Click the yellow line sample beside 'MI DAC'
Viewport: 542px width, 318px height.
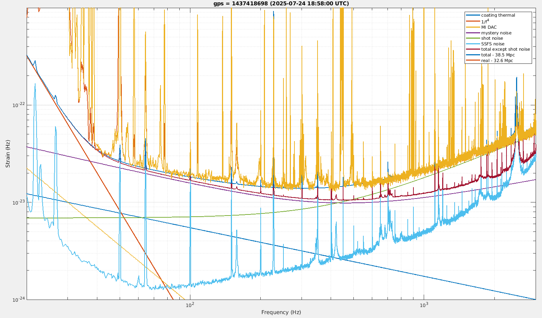tap(473, 27)
